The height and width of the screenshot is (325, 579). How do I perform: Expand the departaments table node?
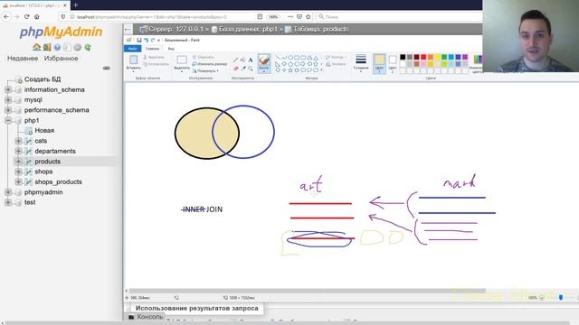click(x=18, y=151)
